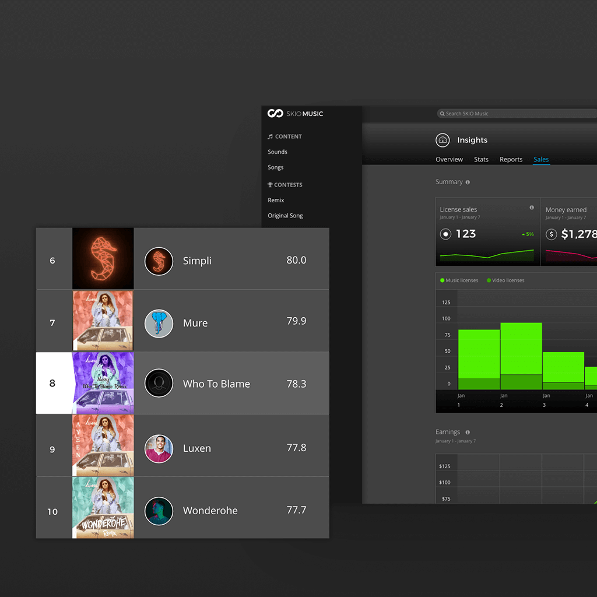
Task: Switch to the Stats tab
Action: coord(481,159)
